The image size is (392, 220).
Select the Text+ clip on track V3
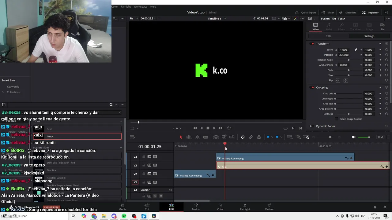point(303,165)
